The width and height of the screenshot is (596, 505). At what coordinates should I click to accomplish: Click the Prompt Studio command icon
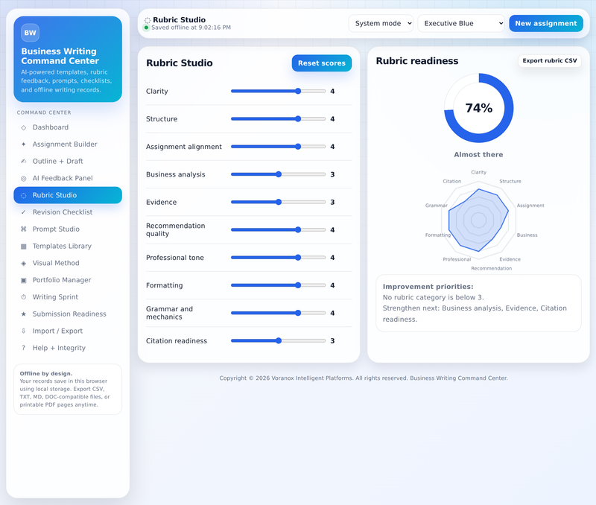coord(24,229)
